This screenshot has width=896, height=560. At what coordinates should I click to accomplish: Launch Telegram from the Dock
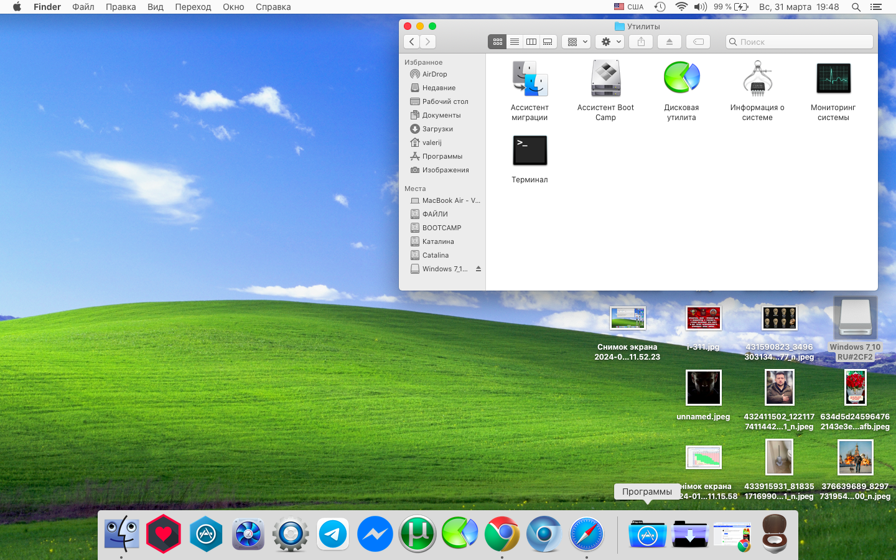click(333, 534)
